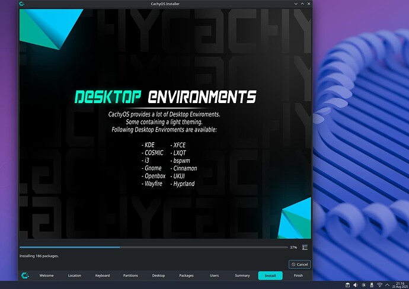Screen dimensions: 409x289
Task: Select the Location step
Action: [x=75, y=275]
